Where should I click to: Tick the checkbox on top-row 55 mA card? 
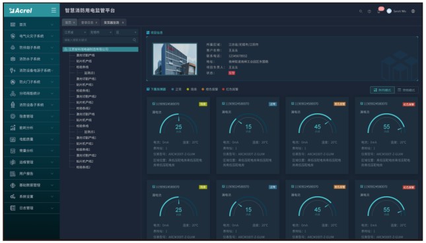[362, 103]
